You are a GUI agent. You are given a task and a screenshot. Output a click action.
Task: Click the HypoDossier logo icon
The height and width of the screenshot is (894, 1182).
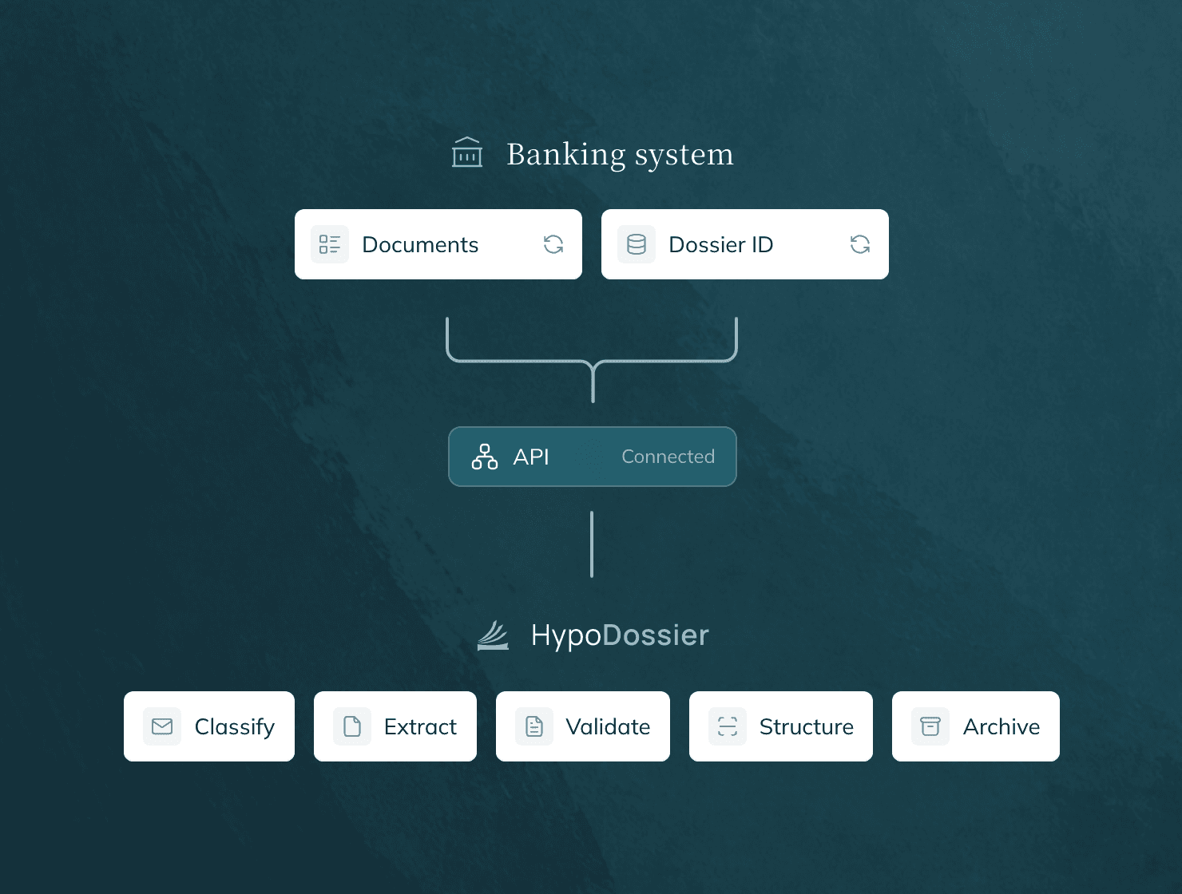(x=494, y=635)
